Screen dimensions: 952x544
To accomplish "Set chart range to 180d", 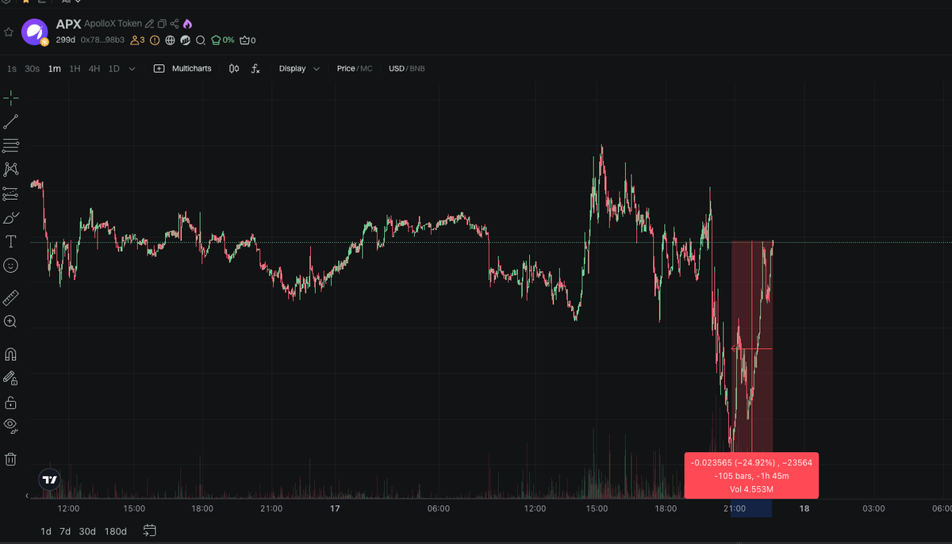I will coord(115,531).
